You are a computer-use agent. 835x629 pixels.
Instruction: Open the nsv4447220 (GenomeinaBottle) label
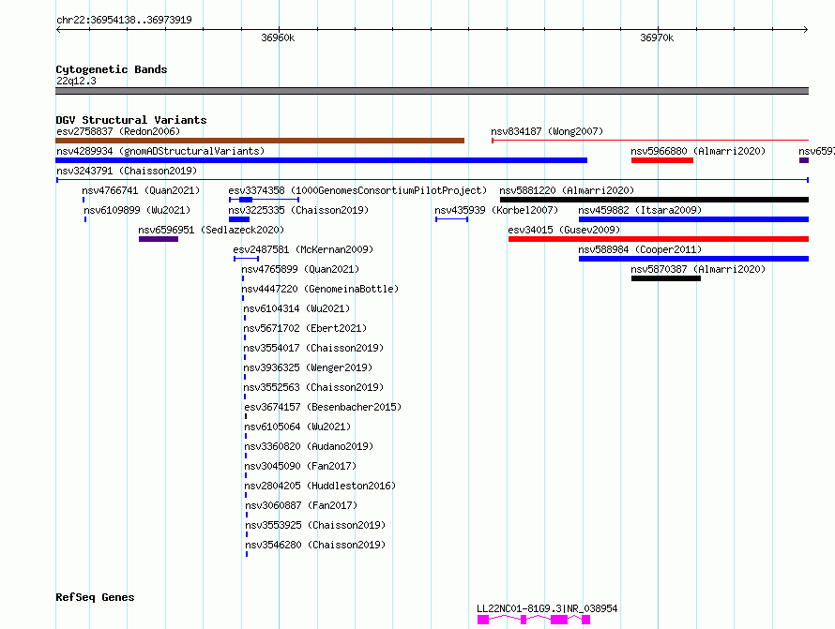pos(320,289)
